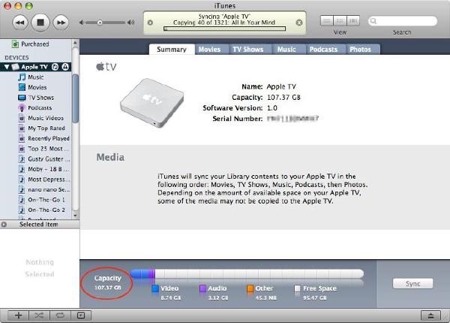450x323 pixels.
Task: Stop playback with the stop button
Action: click(x=40, y=23)
